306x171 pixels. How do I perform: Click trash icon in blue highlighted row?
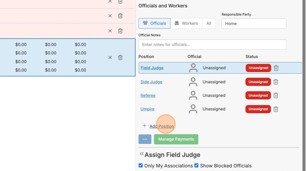120,57
